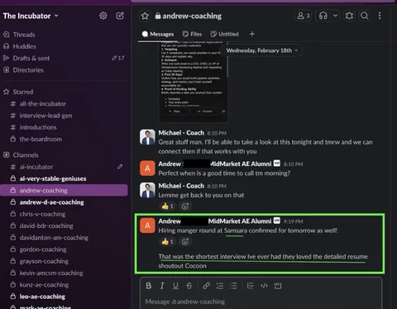Open the three-dot more actions menu
This screenshot has width=397, height=309.
pos(380,16)
